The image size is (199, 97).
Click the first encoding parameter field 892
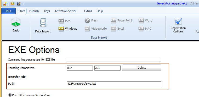click(80, 68)
